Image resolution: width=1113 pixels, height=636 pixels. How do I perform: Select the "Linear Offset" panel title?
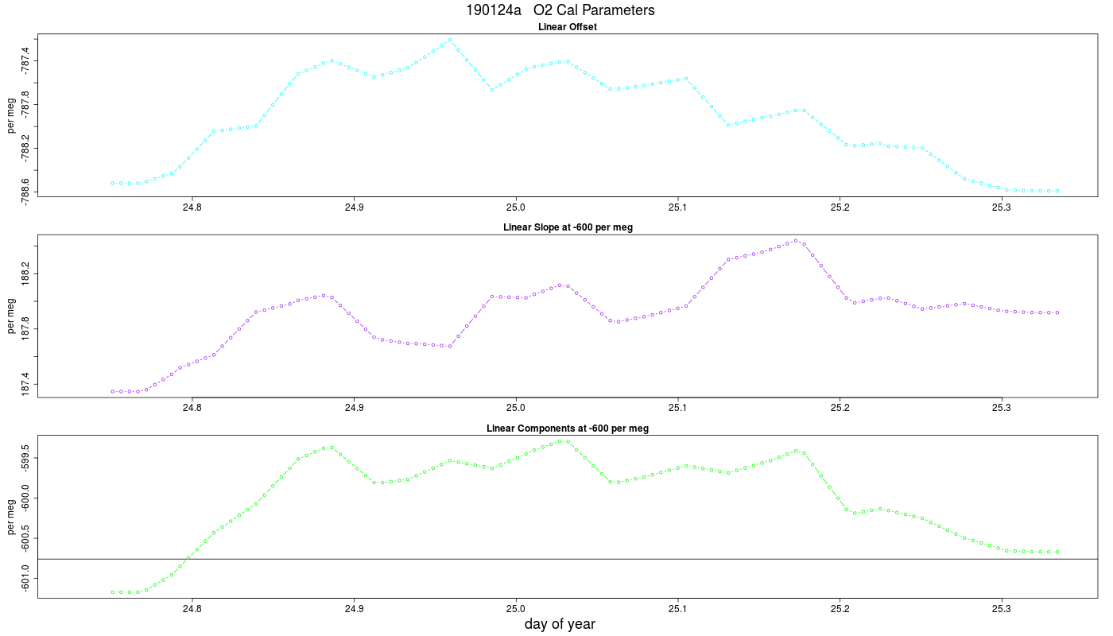coord(568,26)
